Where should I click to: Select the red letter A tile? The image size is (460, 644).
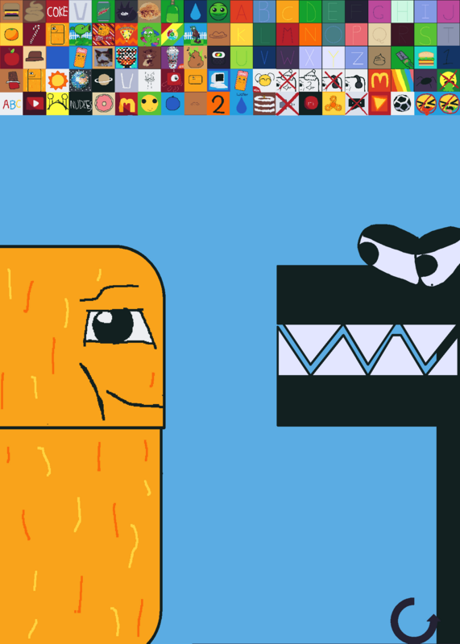point(242,11)
